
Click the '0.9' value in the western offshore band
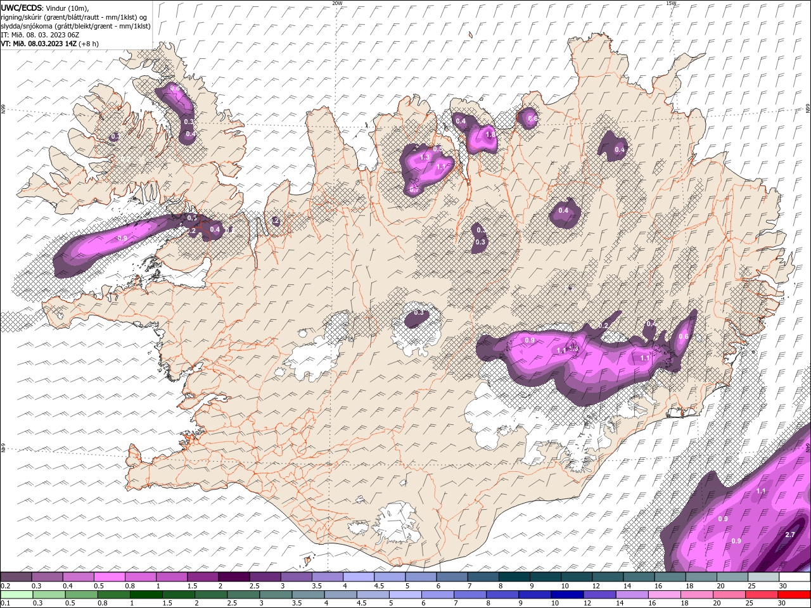click(x=123, y=237)
